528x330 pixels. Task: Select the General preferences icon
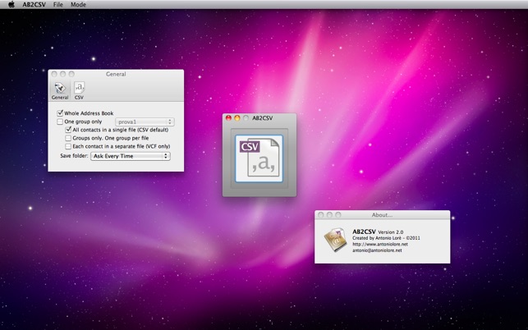point(59,89)
